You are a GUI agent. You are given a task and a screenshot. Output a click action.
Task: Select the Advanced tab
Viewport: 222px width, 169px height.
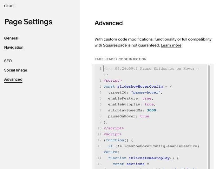click(13, 79)
